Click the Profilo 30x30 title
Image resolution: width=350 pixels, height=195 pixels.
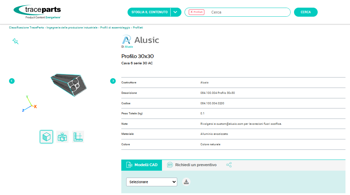138,56
